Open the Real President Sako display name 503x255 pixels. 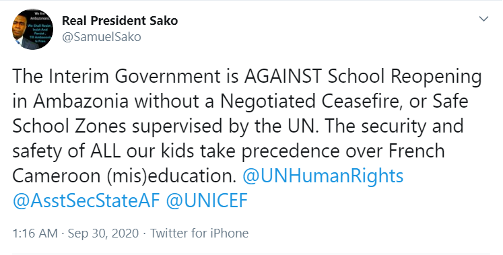(x=120, y=21)
